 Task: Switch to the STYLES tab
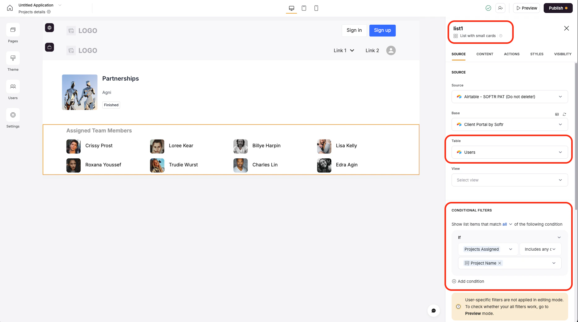click(537, 54)
